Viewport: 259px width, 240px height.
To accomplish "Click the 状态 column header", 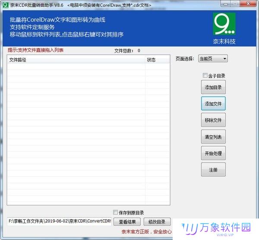I will point(157,60).
